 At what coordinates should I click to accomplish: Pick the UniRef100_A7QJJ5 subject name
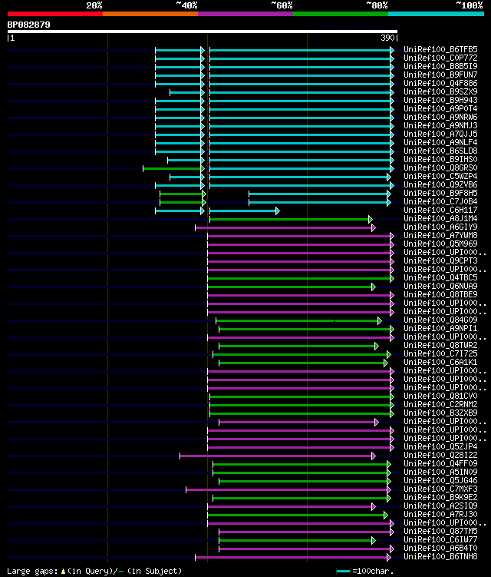coord(440,134)
